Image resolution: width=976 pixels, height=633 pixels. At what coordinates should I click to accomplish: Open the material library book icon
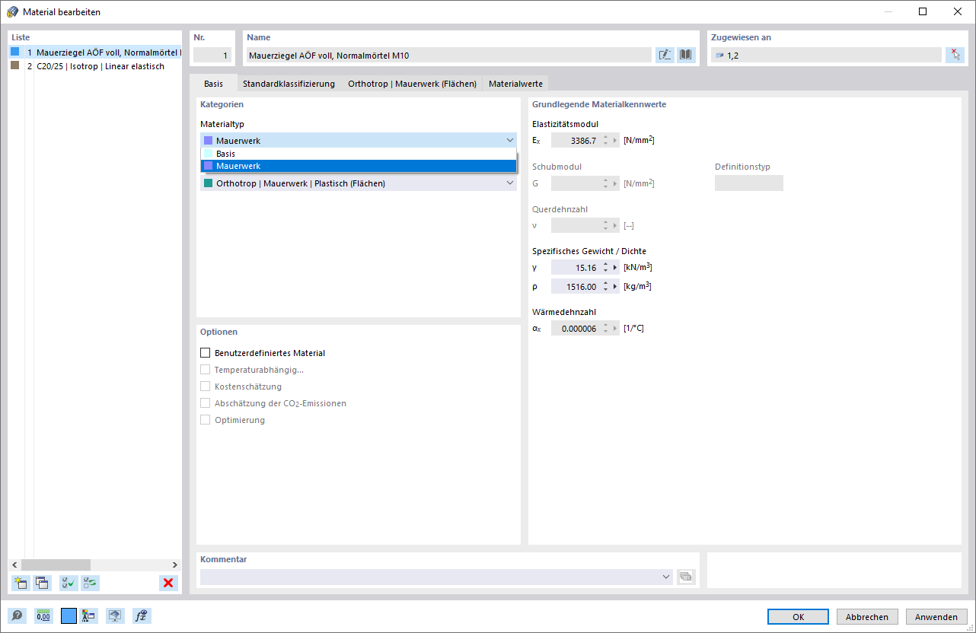pos(686,55)
